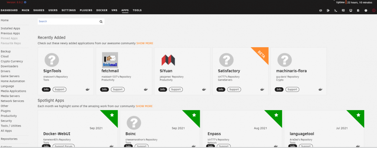Click the star ribbon on Boinc card

point(194,115)
